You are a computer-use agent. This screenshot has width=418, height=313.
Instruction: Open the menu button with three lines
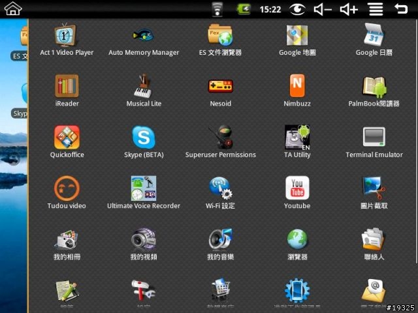point(376,9)
